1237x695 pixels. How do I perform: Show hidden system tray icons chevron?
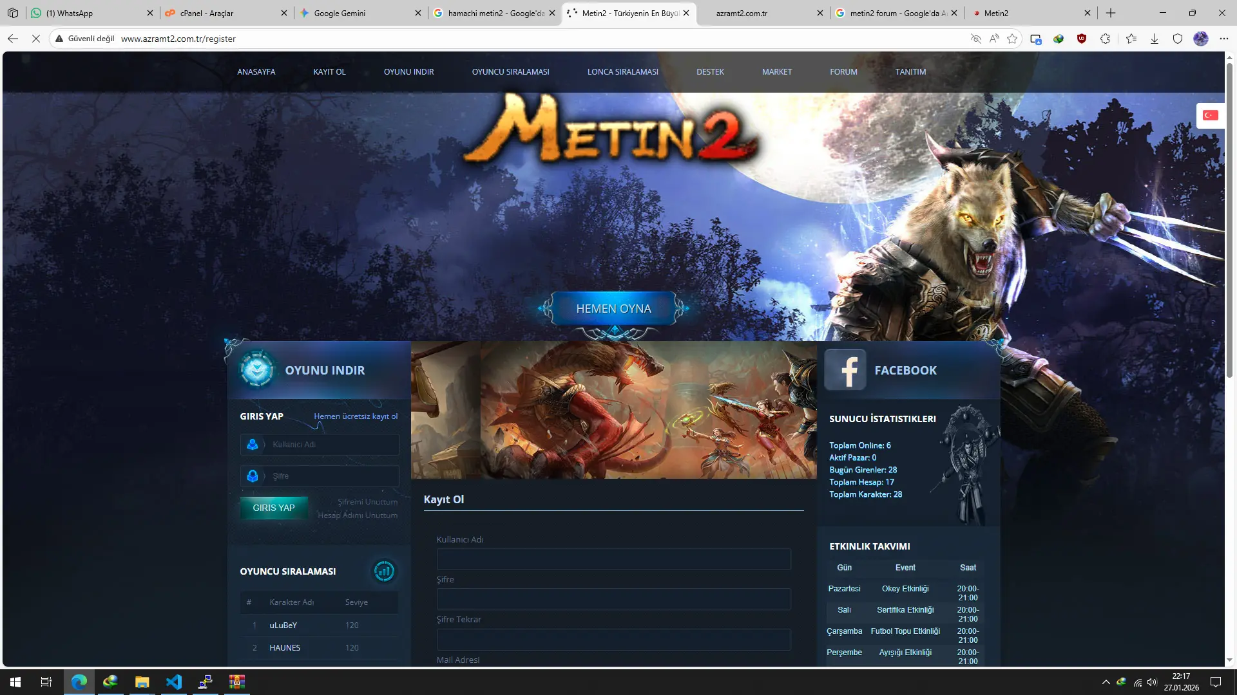point(1106,682)
